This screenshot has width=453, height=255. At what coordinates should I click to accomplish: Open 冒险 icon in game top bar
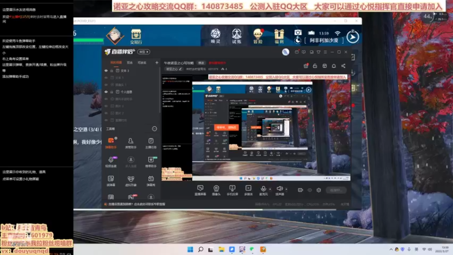(258, 36)
